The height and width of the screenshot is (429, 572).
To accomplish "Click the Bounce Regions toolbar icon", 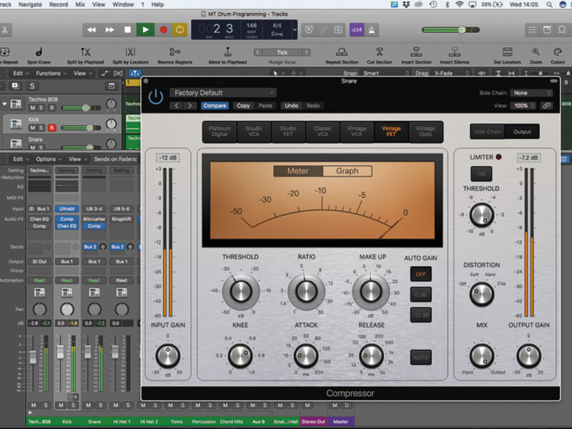I will [x=175, y=50].
